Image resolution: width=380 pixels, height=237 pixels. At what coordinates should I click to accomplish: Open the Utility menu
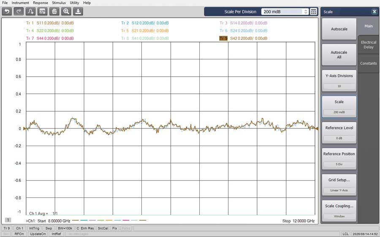coord(74,3)
